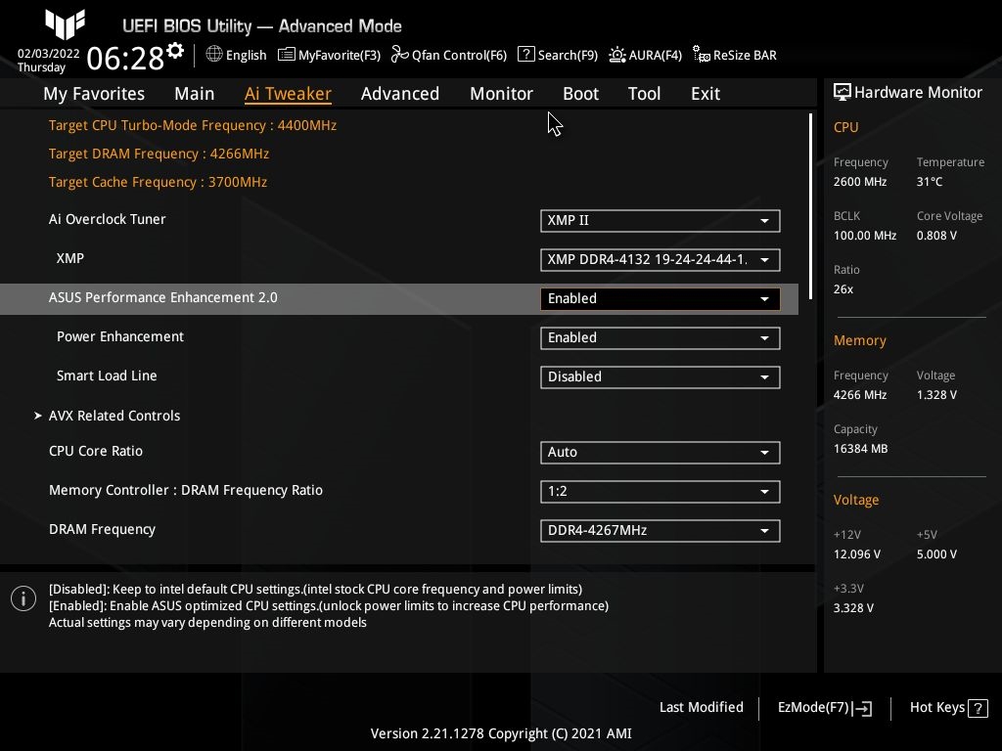Viewport: 1002px width, 751px height.
Task: Click CPU temperature 31°C value
Action: click(930, 182)
